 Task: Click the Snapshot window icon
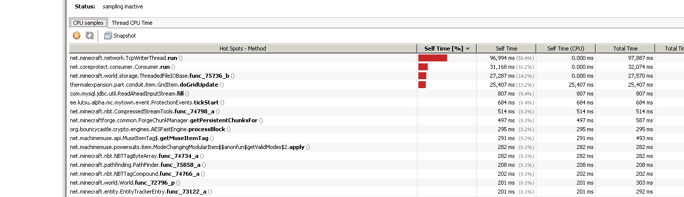click(108, 36)
